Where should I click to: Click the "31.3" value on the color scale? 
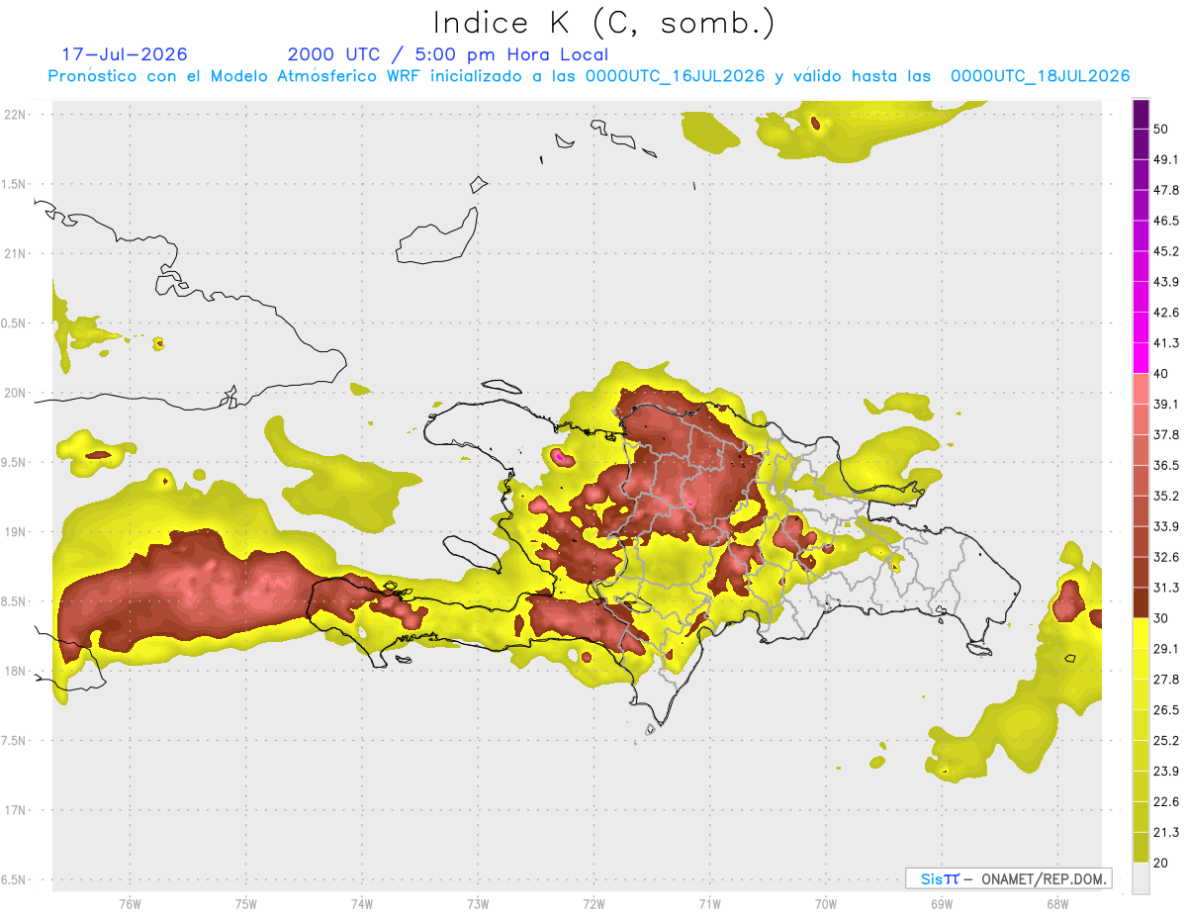pyautogui.click(x=1165, y=588)
